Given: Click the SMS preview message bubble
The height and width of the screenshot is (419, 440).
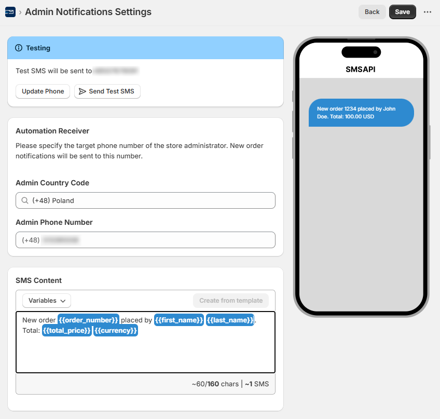Looking at the screenshot, I should click(x=361, y=113).
